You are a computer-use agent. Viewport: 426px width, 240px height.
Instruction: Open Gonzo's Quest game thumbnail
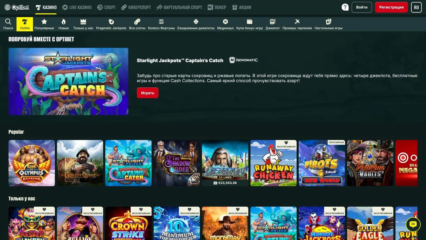(80, 163)
